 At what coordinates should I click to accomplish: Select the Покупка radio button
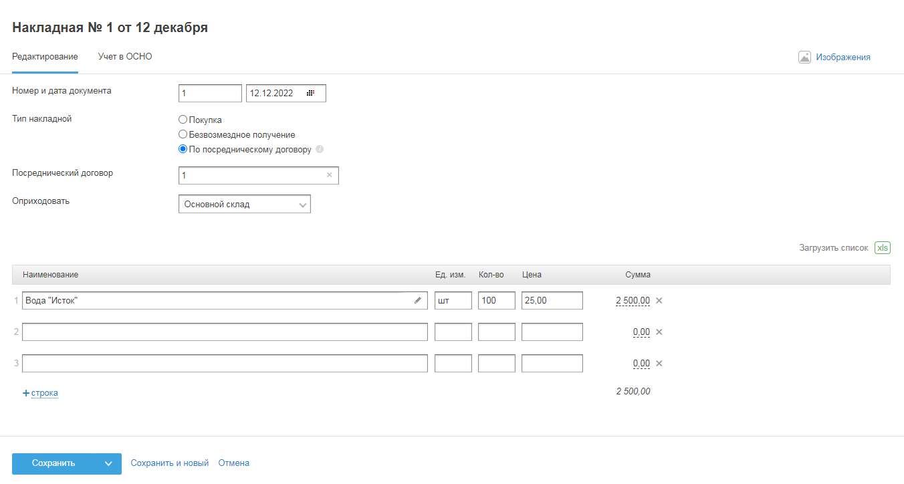tap(183, 120)
